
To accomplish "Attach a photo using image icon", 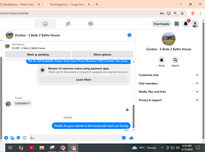I will pos(12,138).
